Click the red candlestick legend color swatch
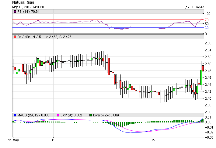The height and width of the screenshot is (148, 216). coord(15,37)
